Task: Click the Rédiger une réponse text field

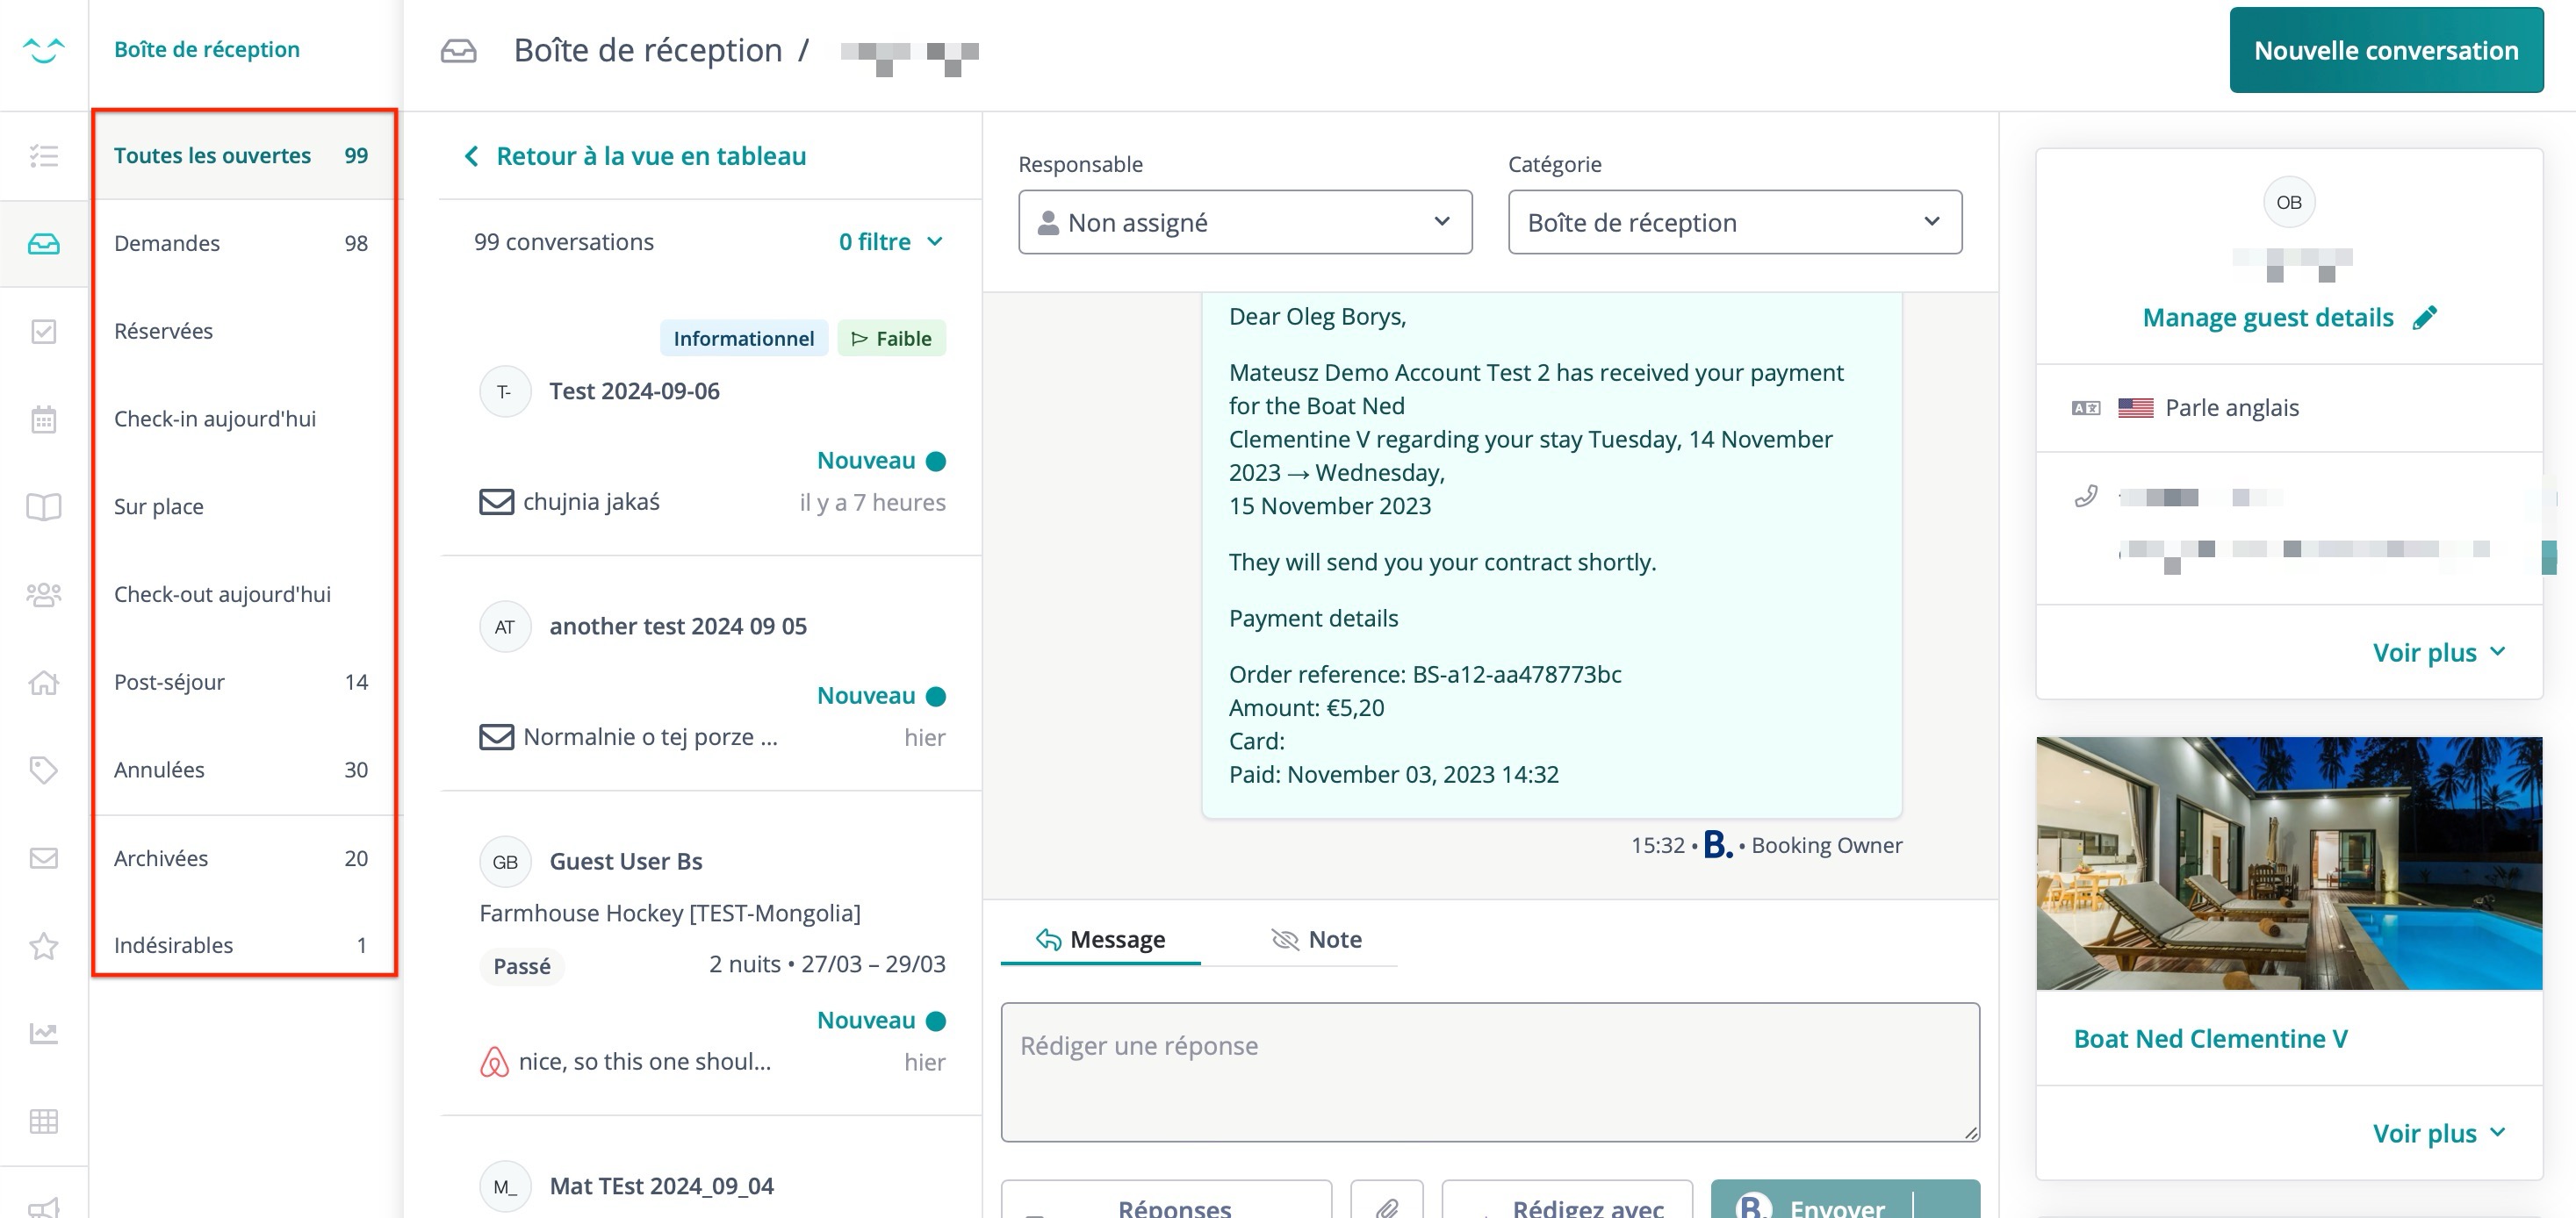Action: click(1488, 1071)
